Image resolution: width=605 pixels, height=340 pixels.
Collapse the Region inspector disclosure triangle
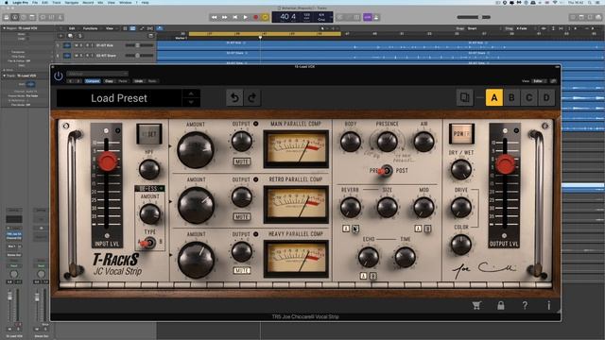(x=4, y=28)
